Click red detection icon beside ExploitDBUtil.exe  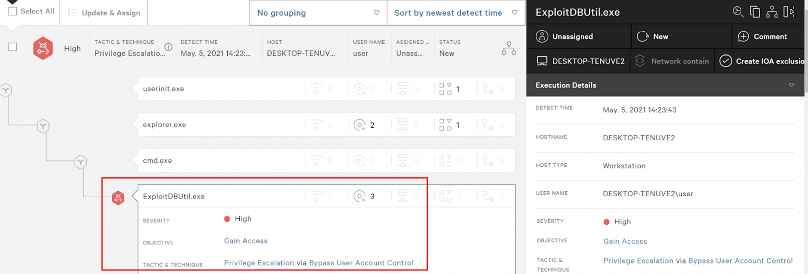click(118, 198)
